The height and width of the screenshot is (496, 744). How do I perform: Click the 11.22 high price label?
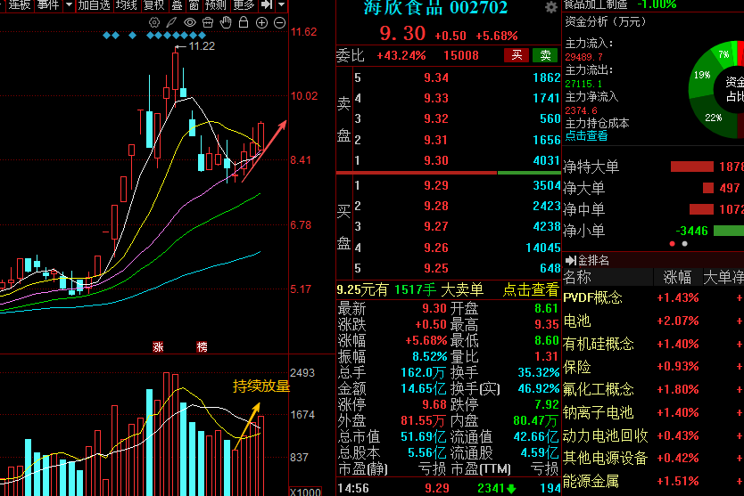coord(202,46)
